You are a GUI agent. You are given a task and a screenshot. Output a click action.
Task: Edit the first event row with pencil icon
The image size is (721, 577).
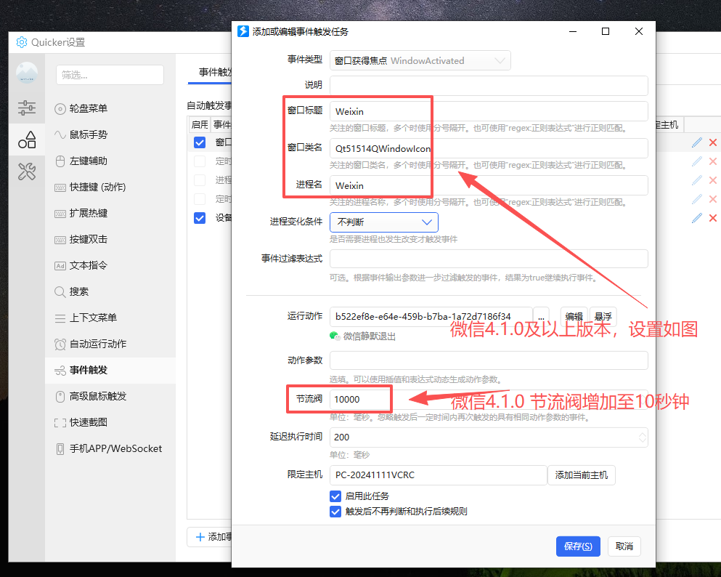(696, 142)
